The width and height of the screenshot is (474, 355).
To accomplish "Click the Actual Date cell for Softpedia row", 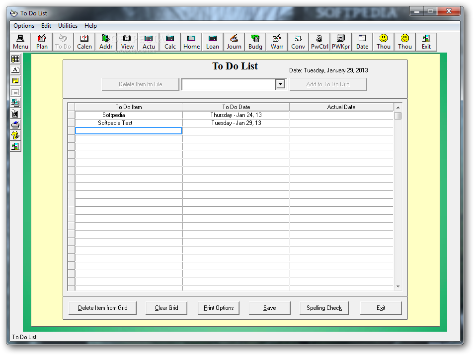I will [341, 115].
